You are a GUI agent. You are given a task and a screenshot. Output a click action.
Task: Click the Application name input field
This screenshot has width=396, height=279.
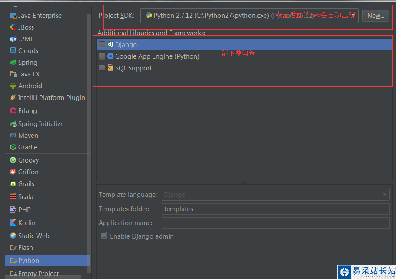pos(276,223)
